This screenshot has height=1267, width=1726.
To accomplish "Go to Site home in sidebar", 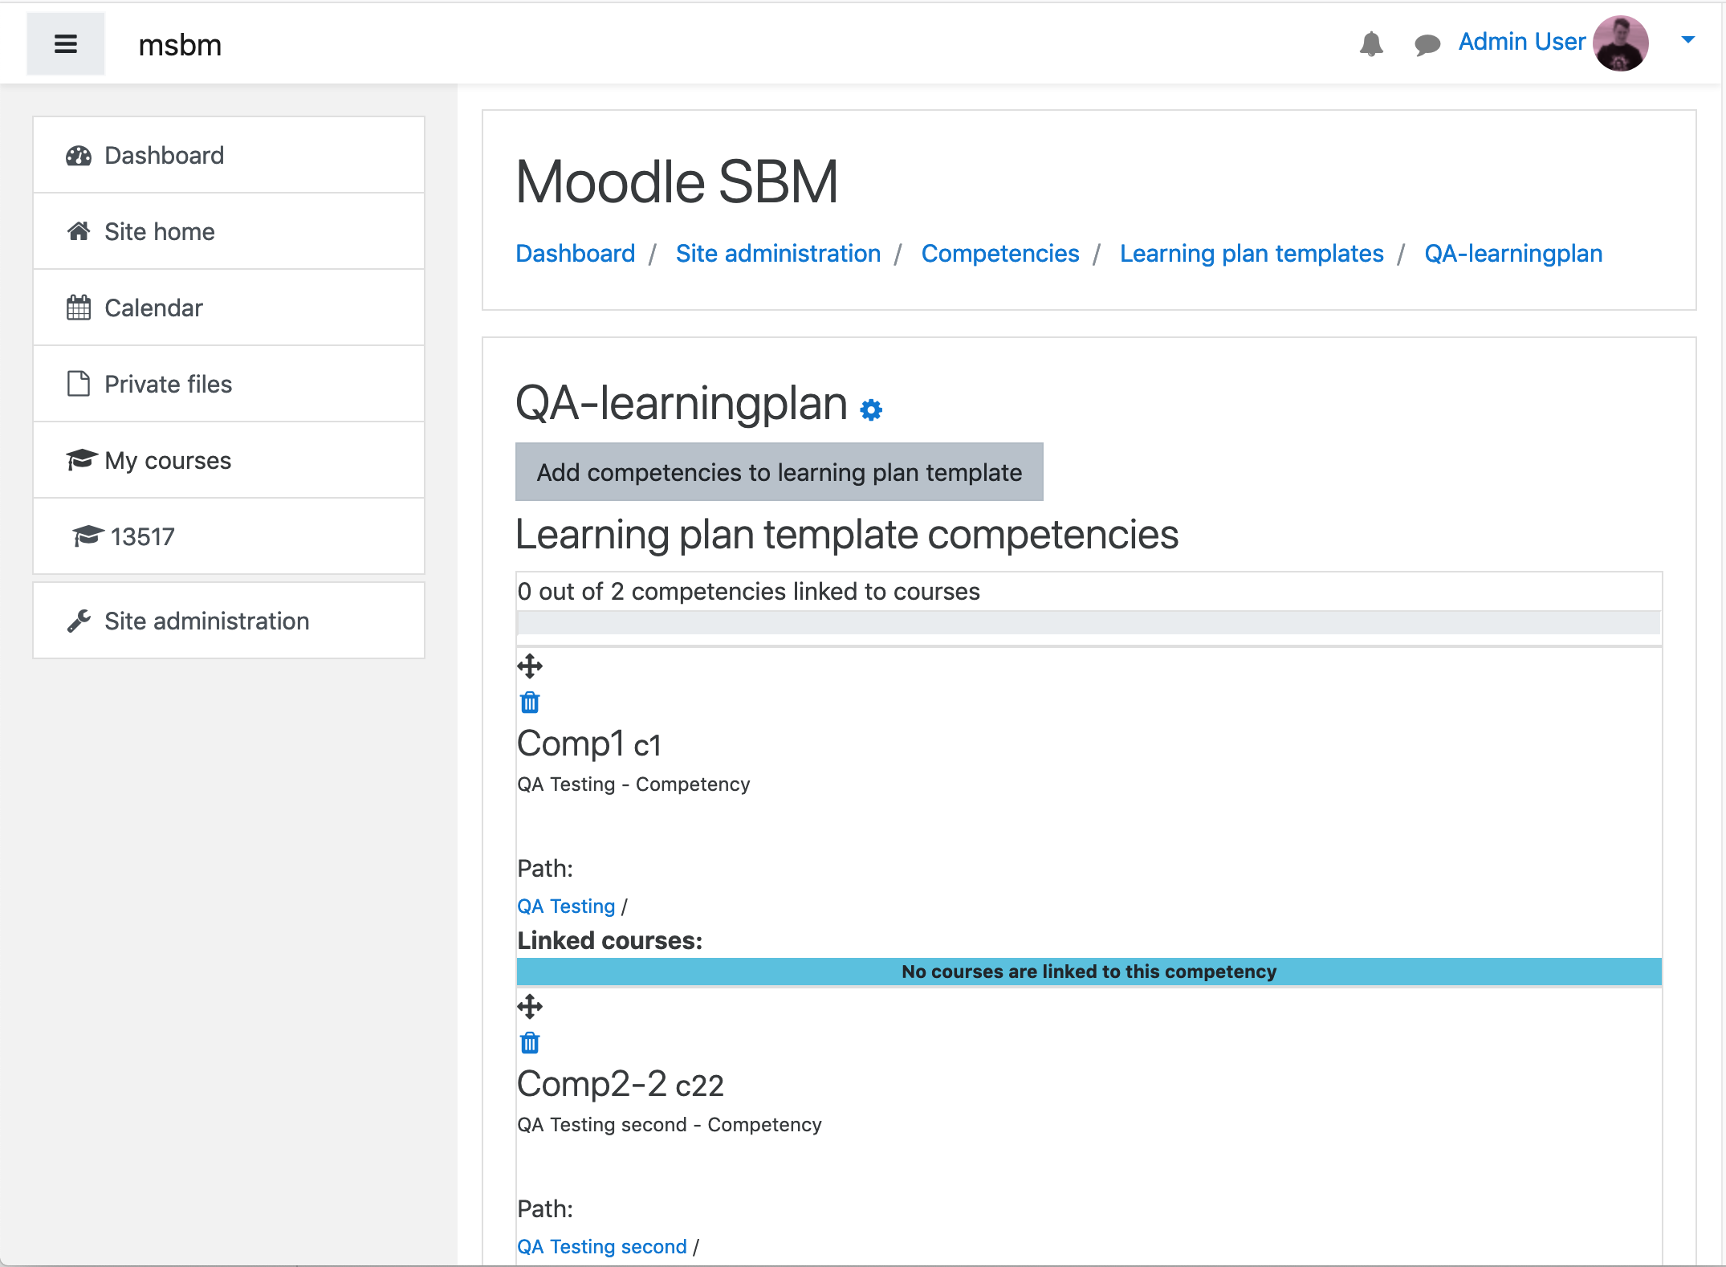I will [229, 231].
